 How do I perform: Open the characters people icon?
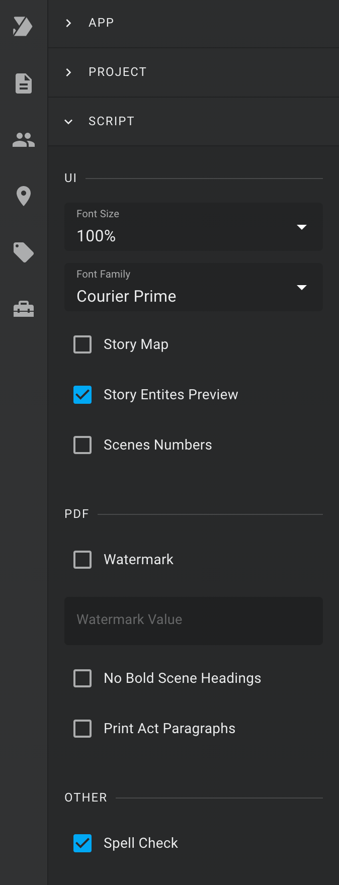pos(24,140)
